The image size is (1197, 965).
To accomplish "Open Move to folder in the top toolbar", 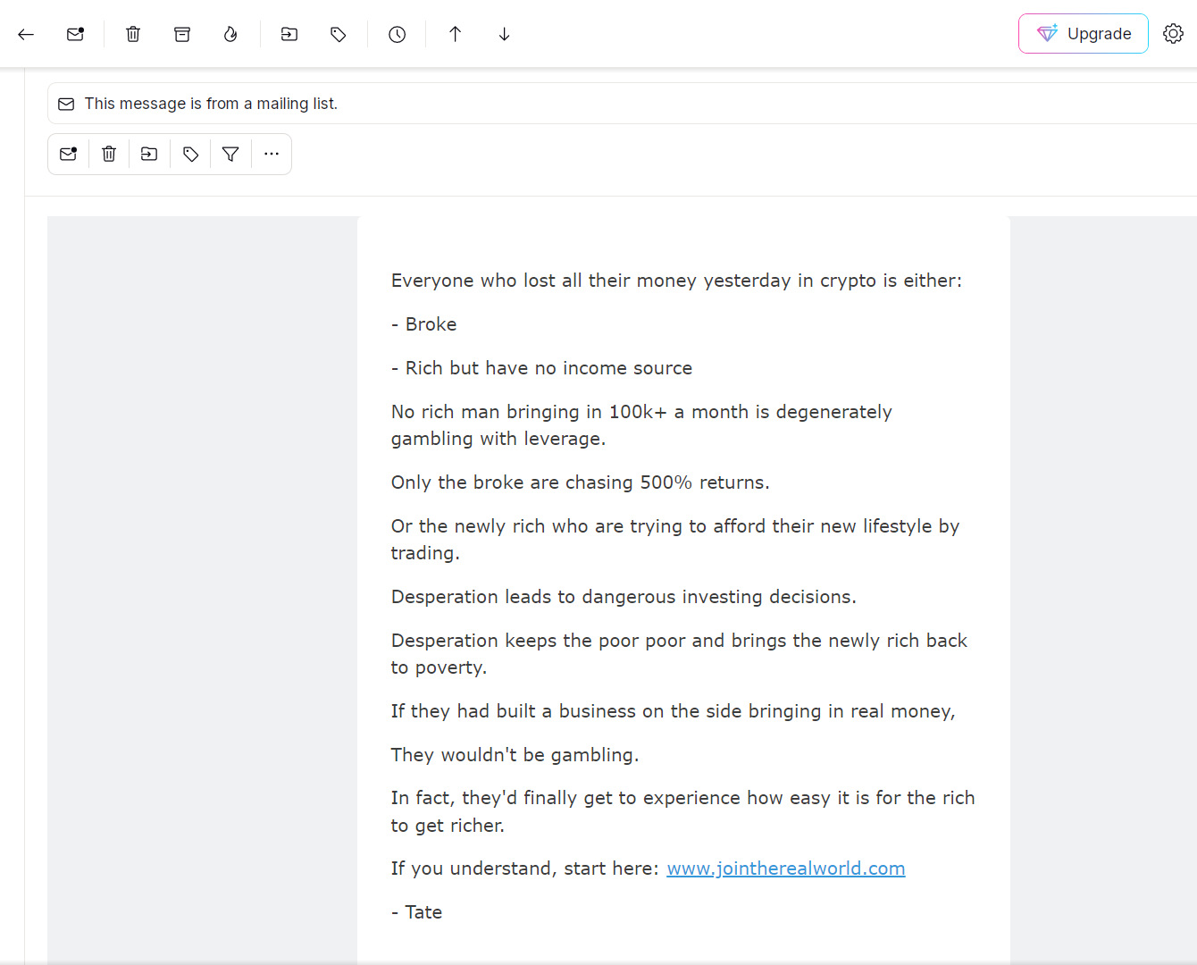I will point(289,34).
